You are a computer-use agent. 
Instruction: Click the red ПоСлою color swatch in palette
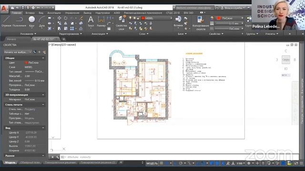[x=26, y=63]
